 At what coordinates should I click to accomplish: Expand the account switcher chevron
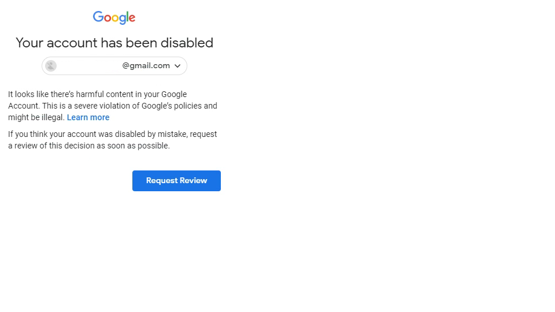[177, 66]
